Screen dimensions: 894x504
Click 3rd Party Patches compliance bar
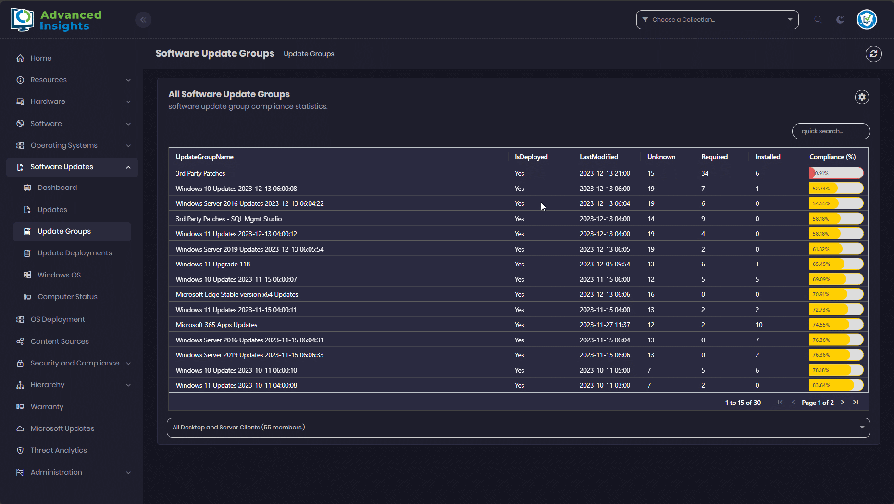(x=836, y=173)
